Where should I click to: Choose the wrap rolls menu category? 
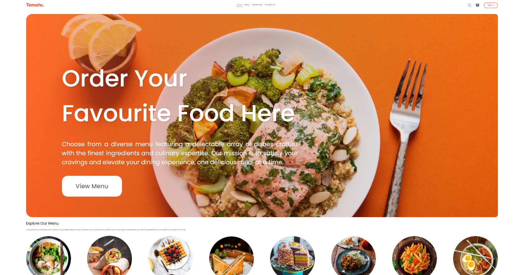(110, 256)
